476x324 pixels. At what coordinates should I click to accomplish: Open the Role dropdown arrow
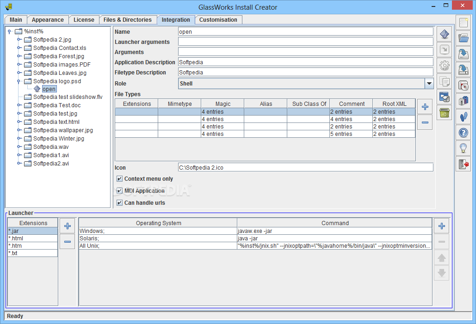click(429, 84)
